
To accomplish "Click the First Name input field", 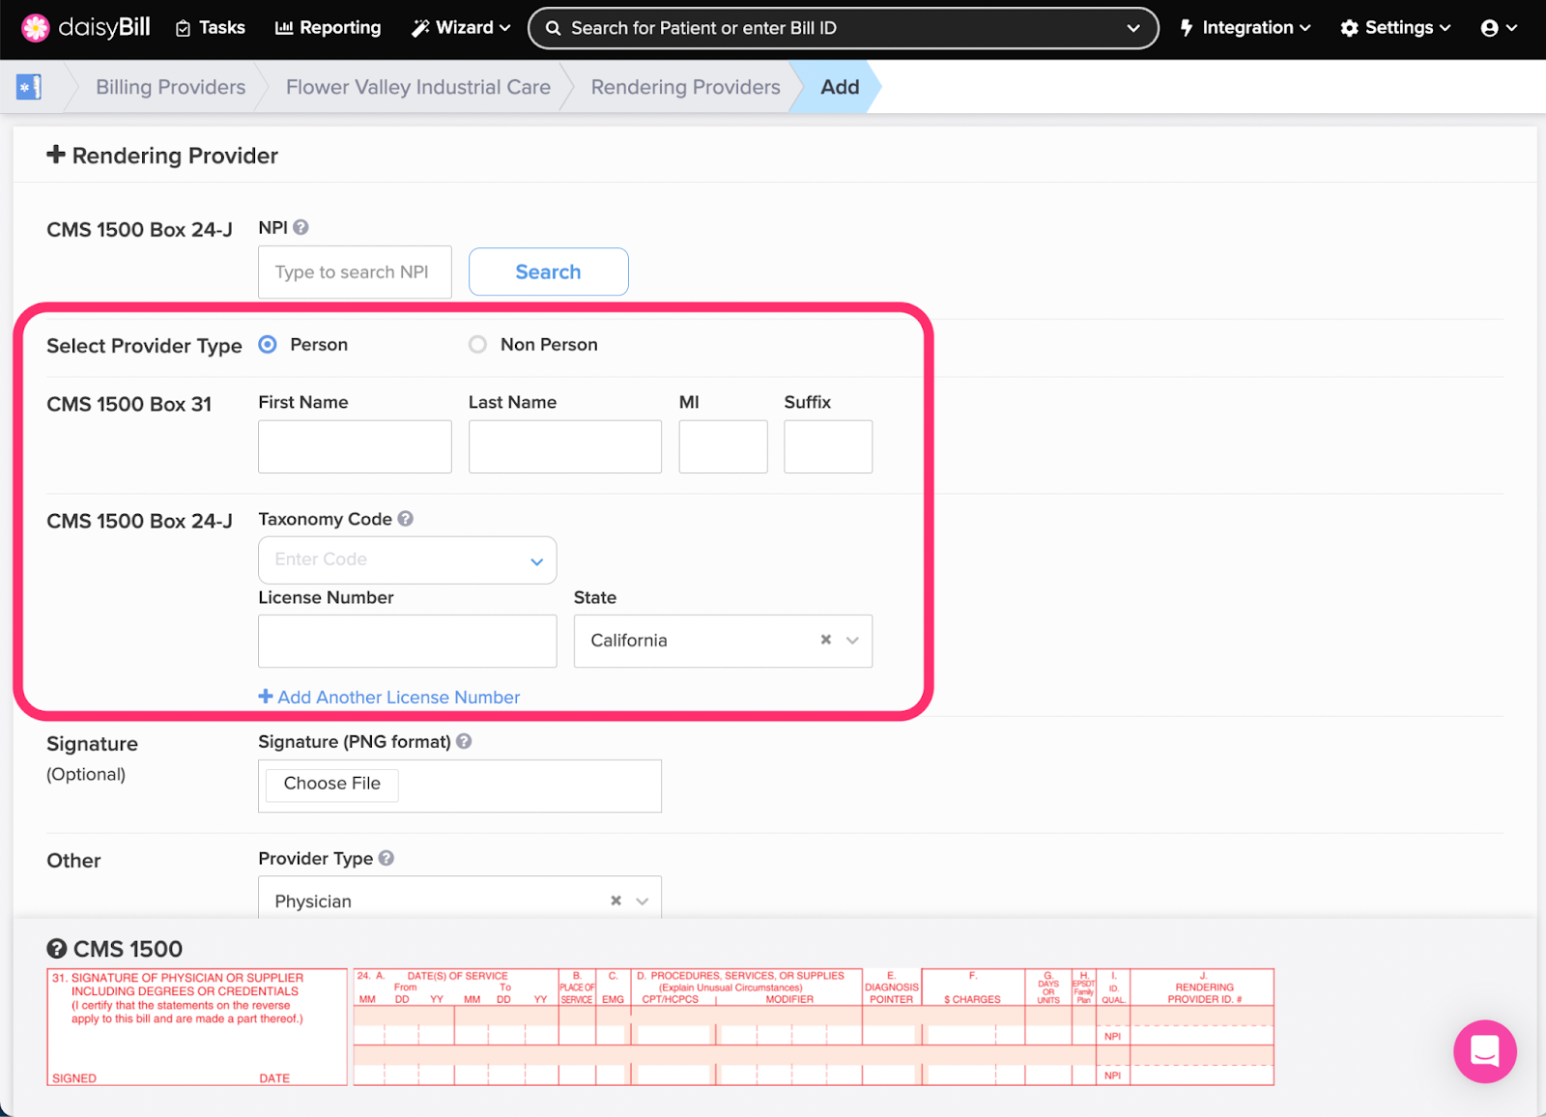I will click(355, 446).
